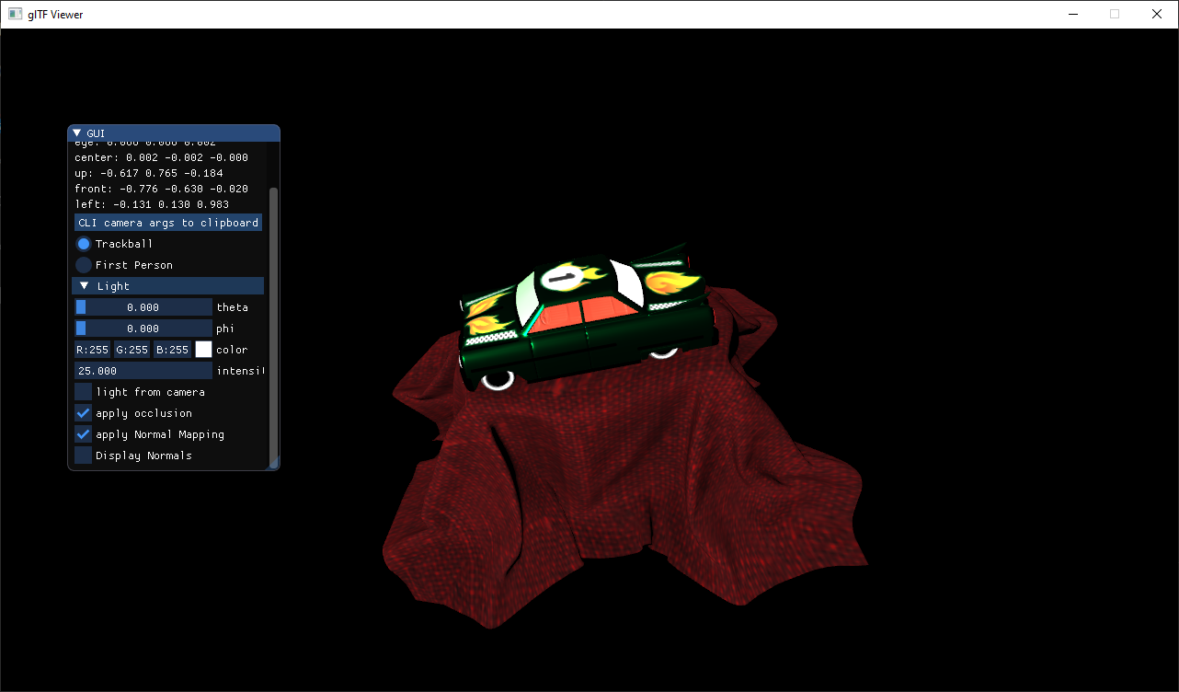Viewport: 1179px width, 692px height.
Task: Click the phi slider
Action: click(x=143, y=329)
